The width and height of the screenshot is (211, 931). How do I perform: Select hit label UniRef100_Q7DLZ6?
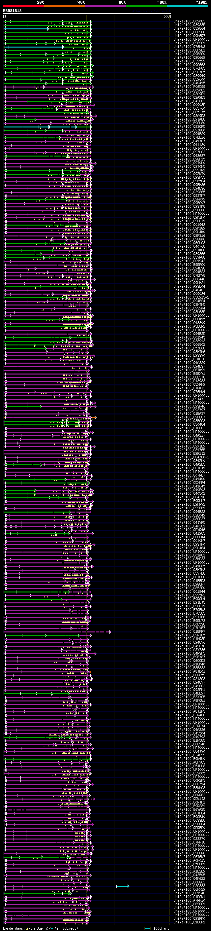point(189,137)
